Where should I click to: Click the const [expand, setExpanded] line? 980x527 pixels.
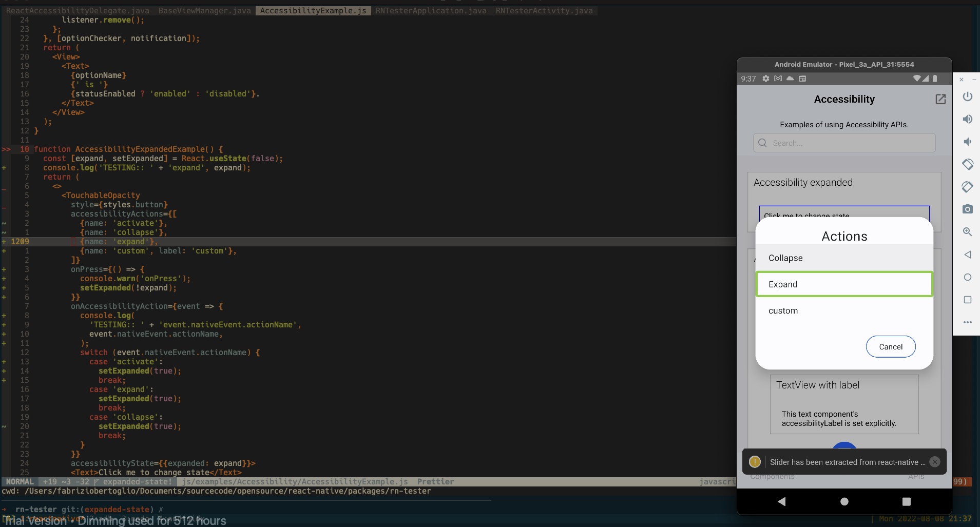point(163,158)
